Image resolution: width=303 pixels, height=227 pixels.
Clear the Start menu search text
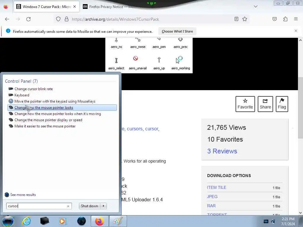[x=68, y=206]
